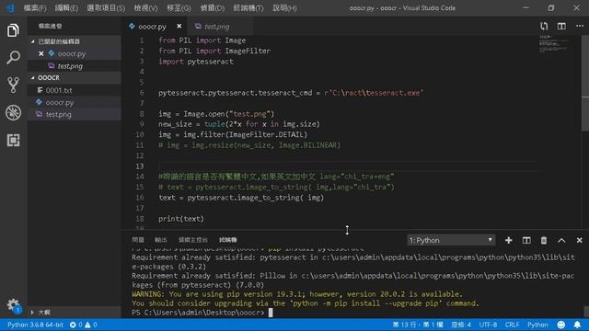Split the terminal panel
Screen dimensions: 589x331
point(526,240)
